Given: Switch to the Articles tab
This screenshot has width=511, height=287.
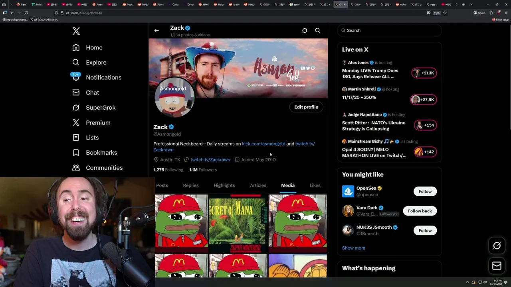Looking at the screenshot, I should tap(258, 185).
